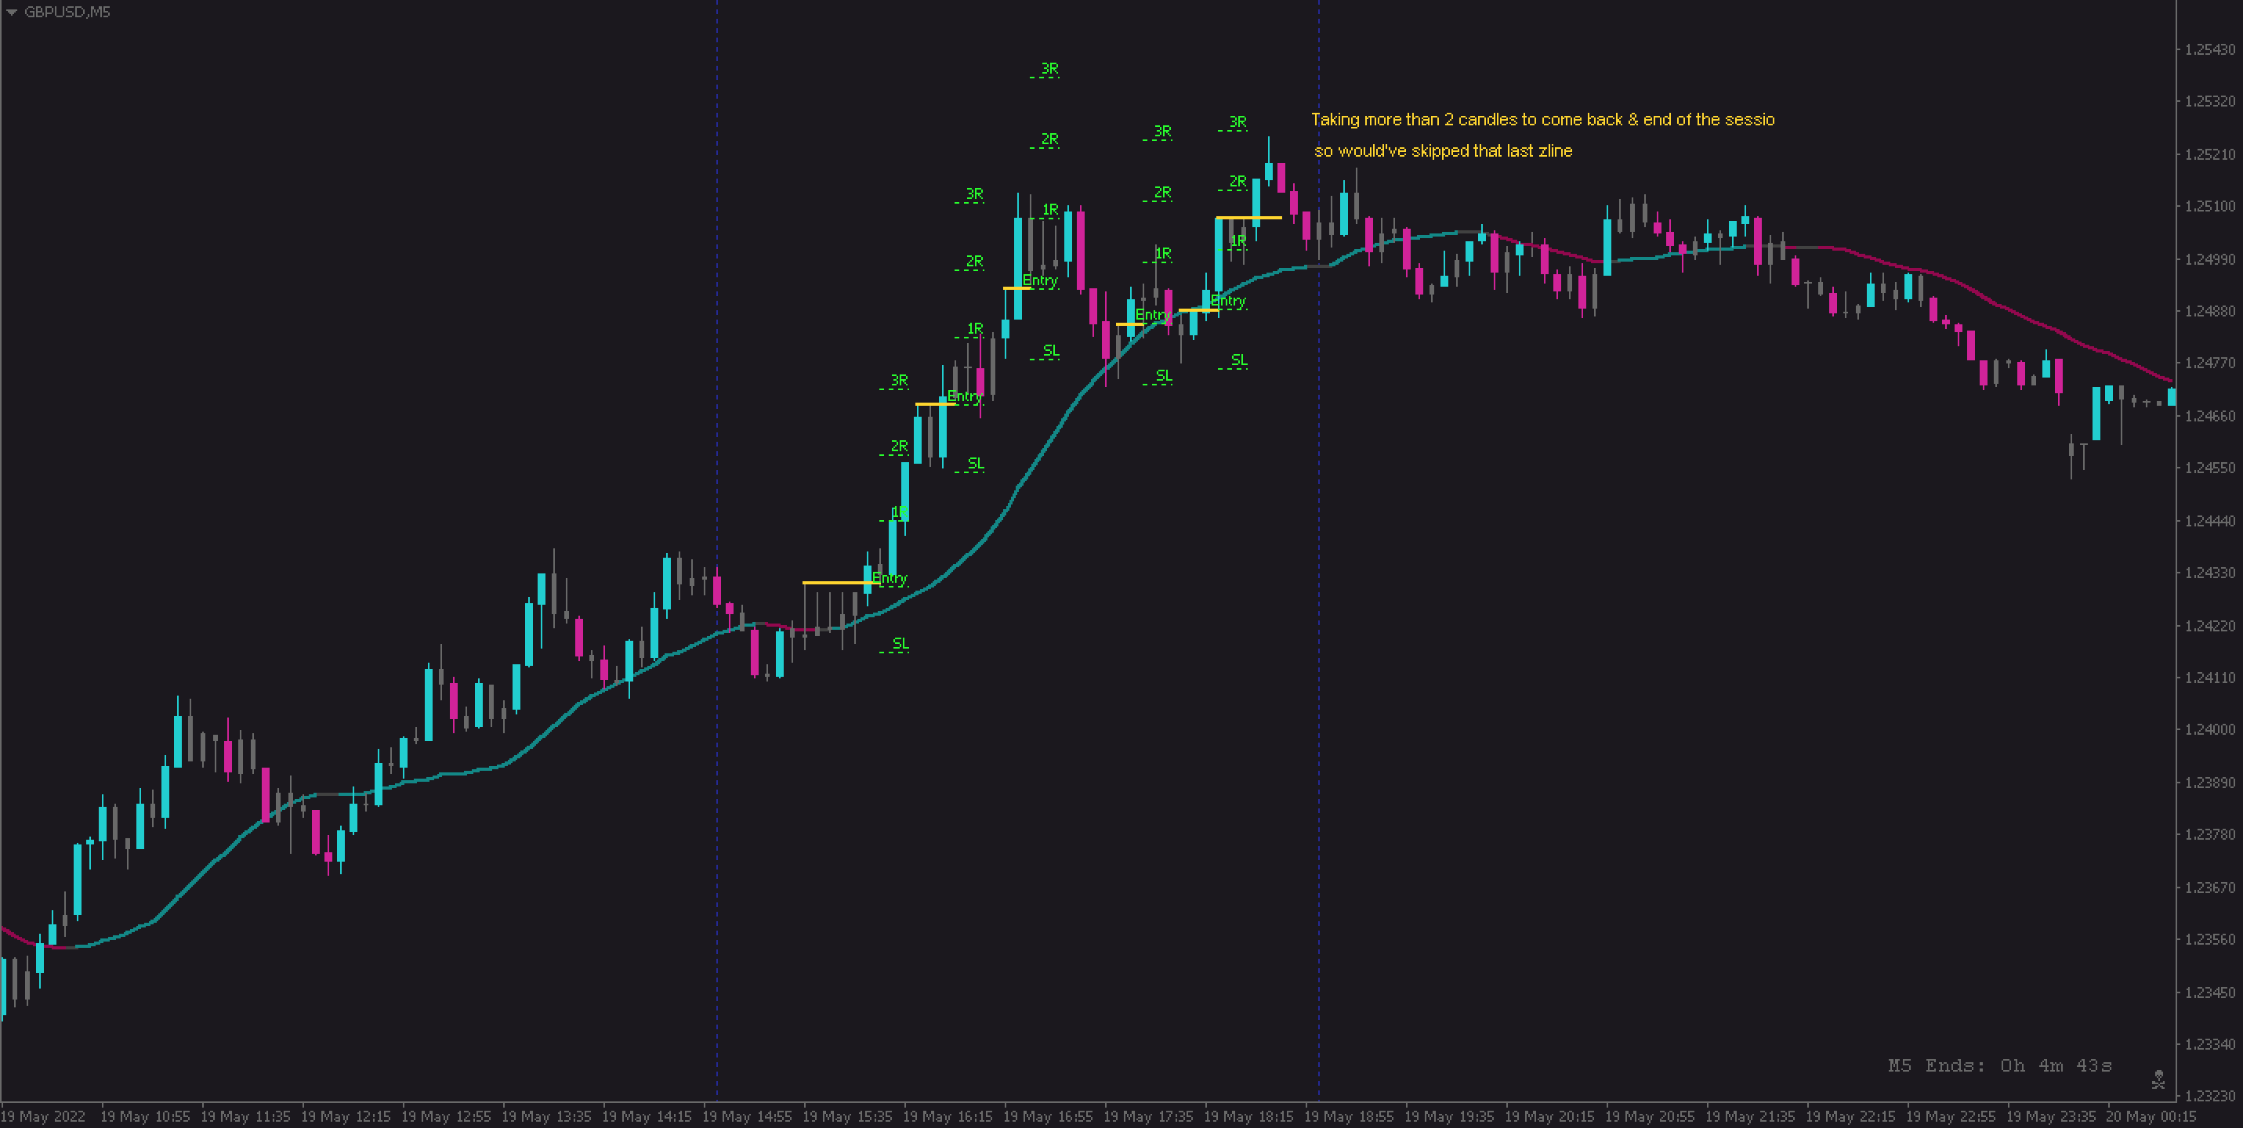
Task: Click the skull-and-crossbones icon at chart corner
Action: click(x=2158, y=1080)
